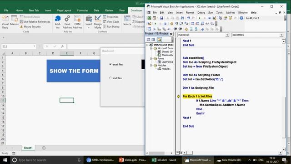Viewport: 291px width, 164px height.
Task: Click View Microsoft Excel icon in VBA toolbar
Action: coord(150,18)
